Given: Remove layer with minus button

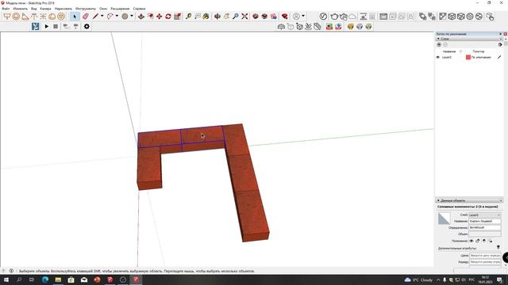Looking at the screenshot, I should [x=445, y=44].
